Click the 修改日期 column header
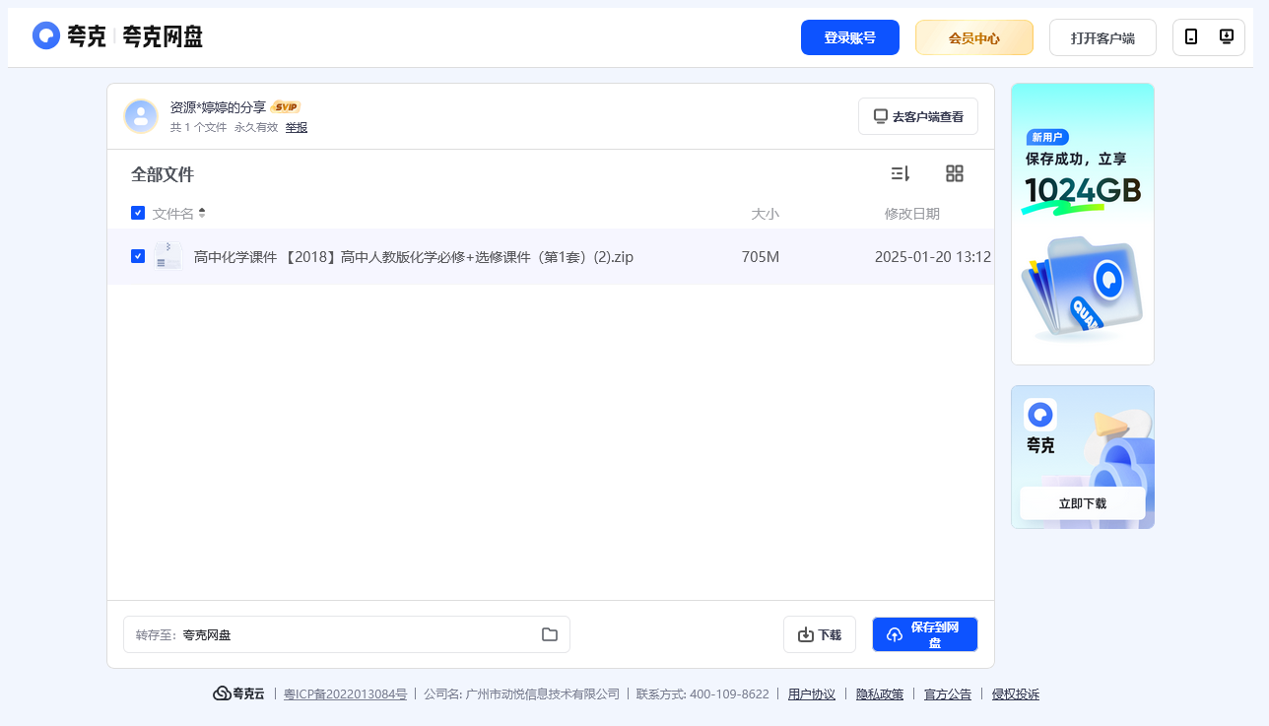 [912, 214]
